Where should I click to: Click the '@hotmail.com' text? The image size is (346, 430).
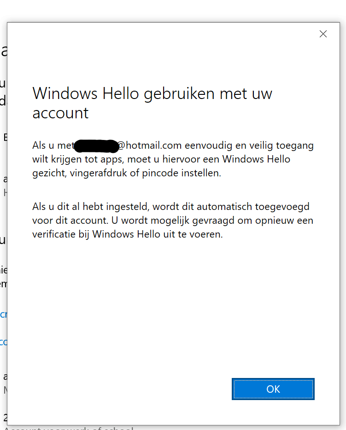[150, 145]
